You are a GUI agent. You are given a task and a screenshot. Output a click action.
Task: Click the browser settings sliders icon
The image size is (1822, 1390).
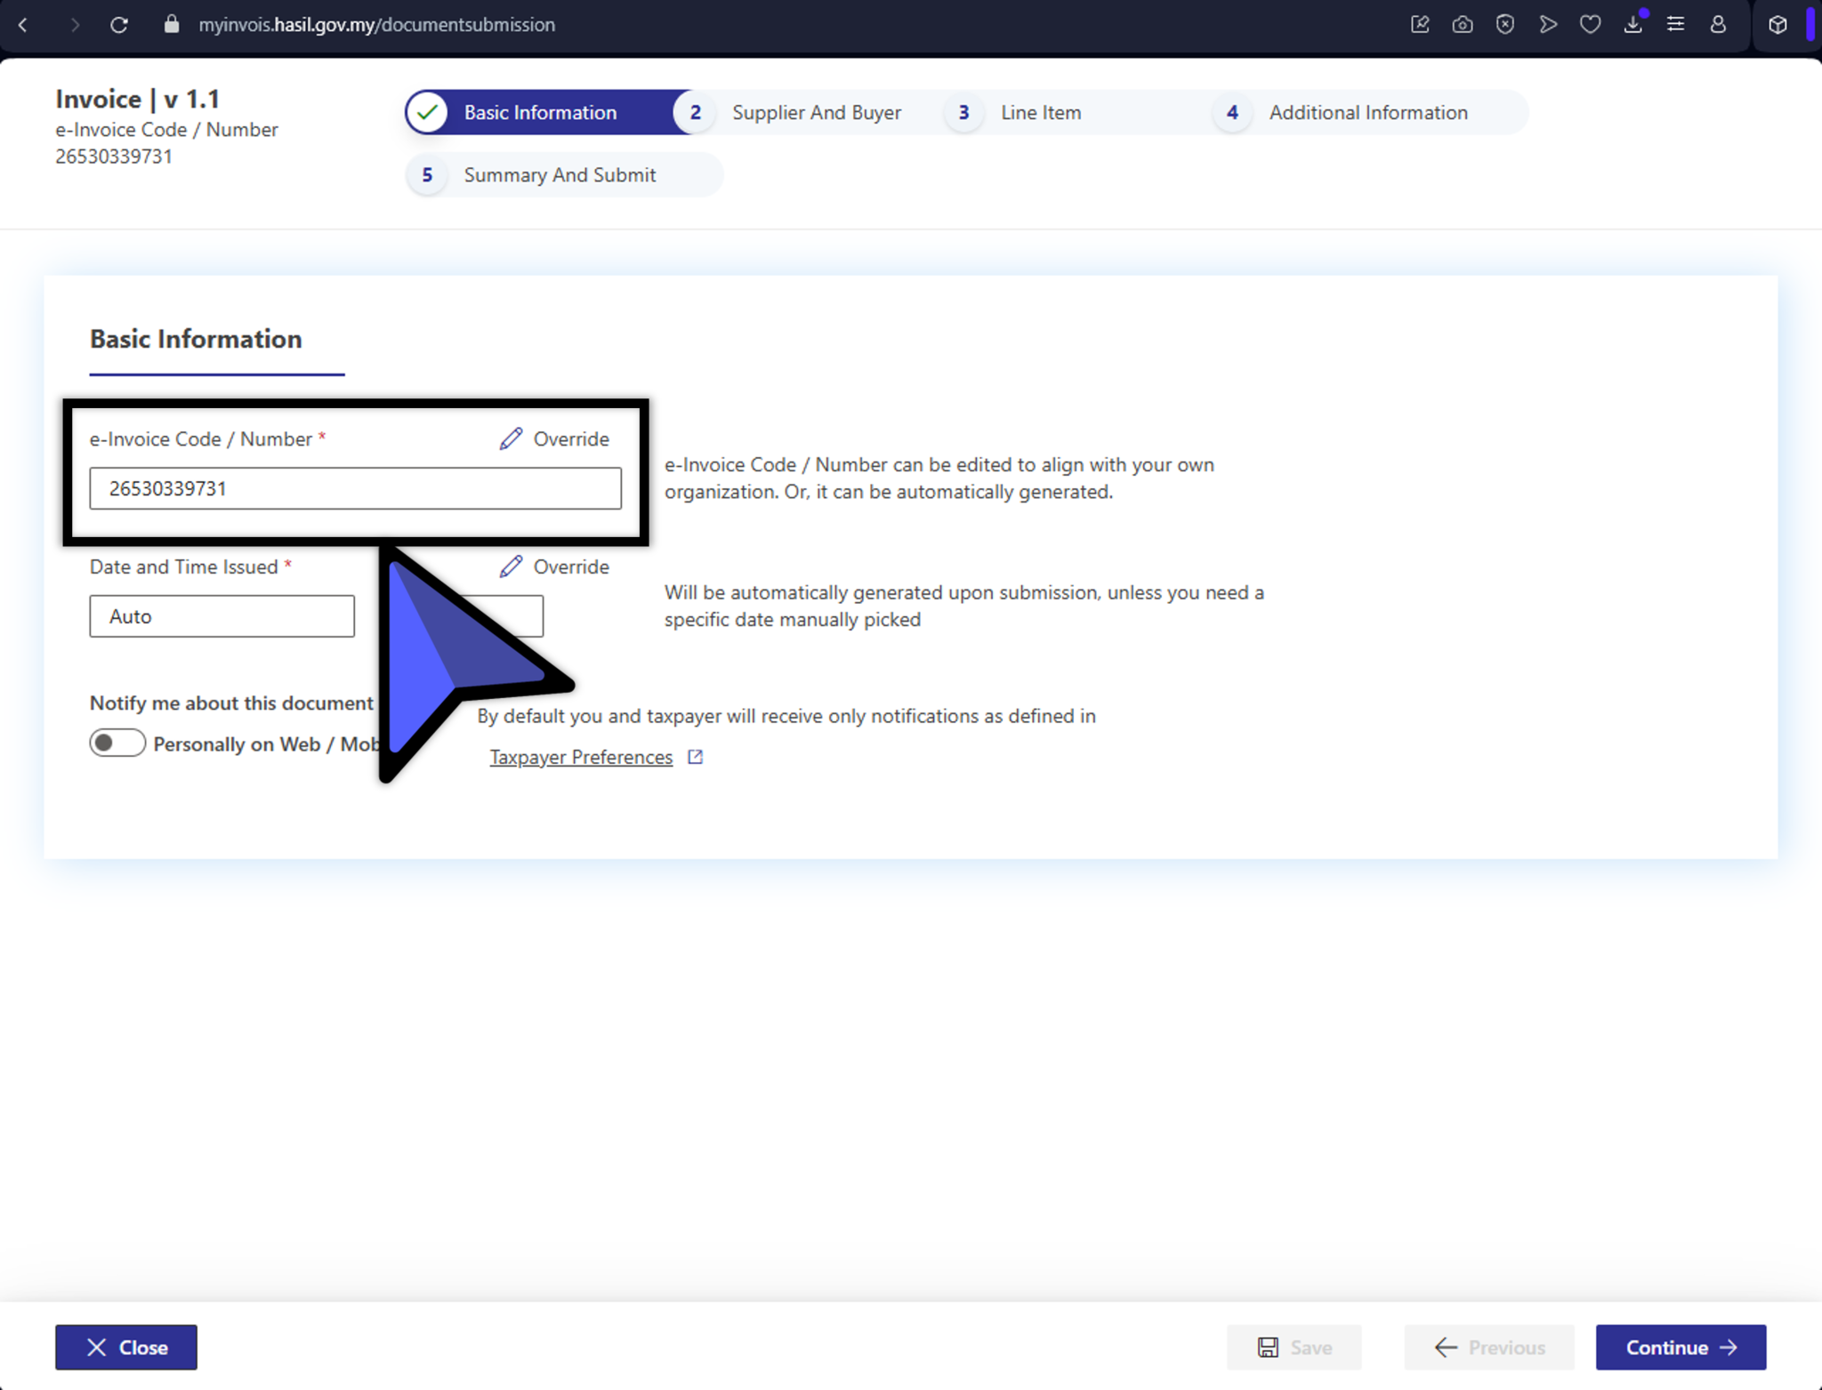[1676, 25]
